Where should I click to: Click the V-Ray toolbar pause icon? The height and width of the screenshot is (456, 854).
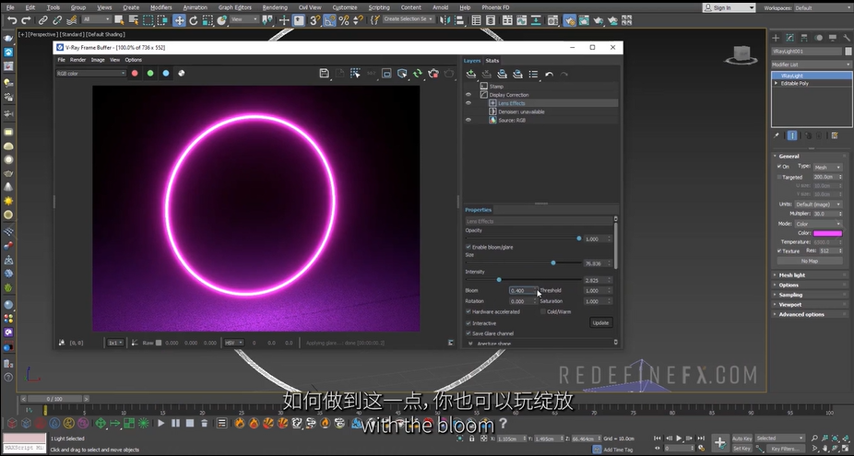(x=175, y=423)
